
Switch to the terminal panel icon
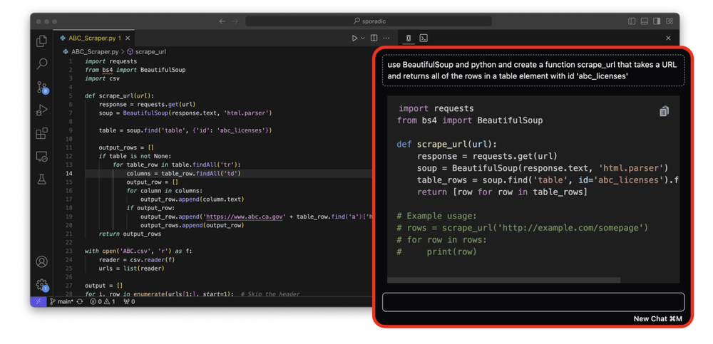(x=424, y=38)
